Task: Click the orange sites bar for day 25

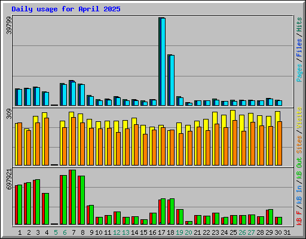Action: 235,143
